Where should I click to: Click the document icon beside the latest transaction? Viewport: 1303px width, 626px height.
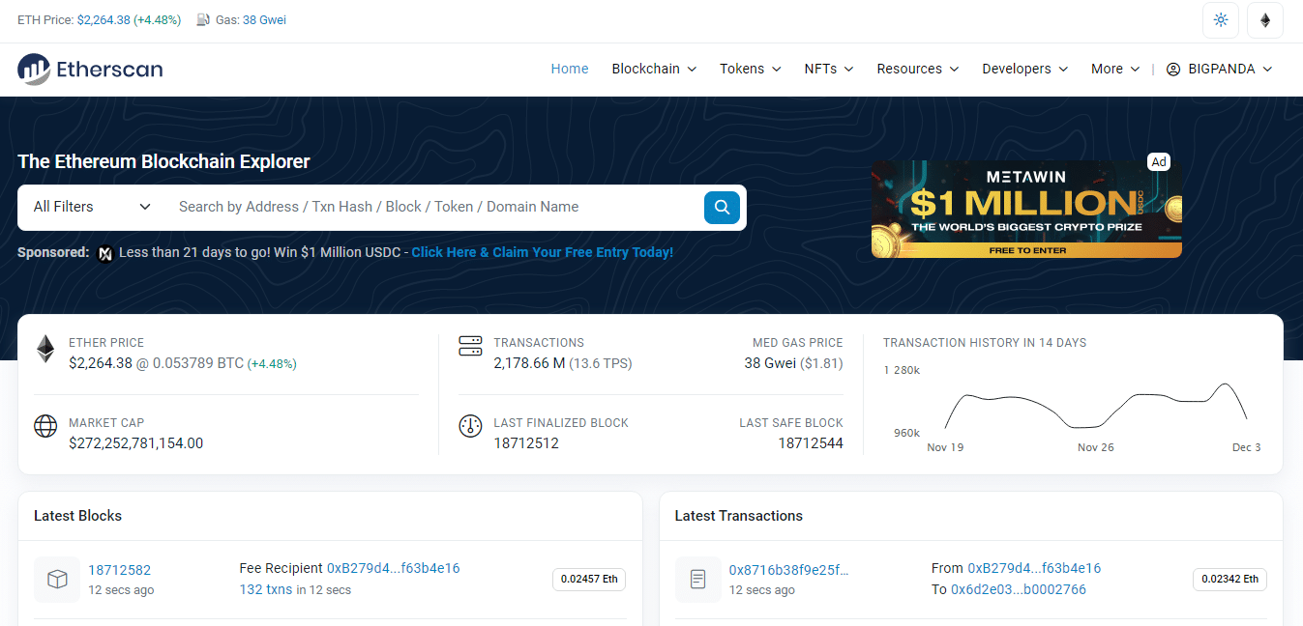point(697,579)
